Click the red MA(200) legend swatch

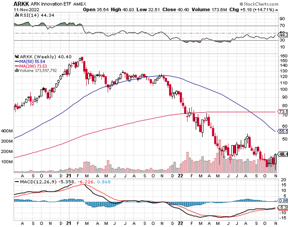[16, 66]
